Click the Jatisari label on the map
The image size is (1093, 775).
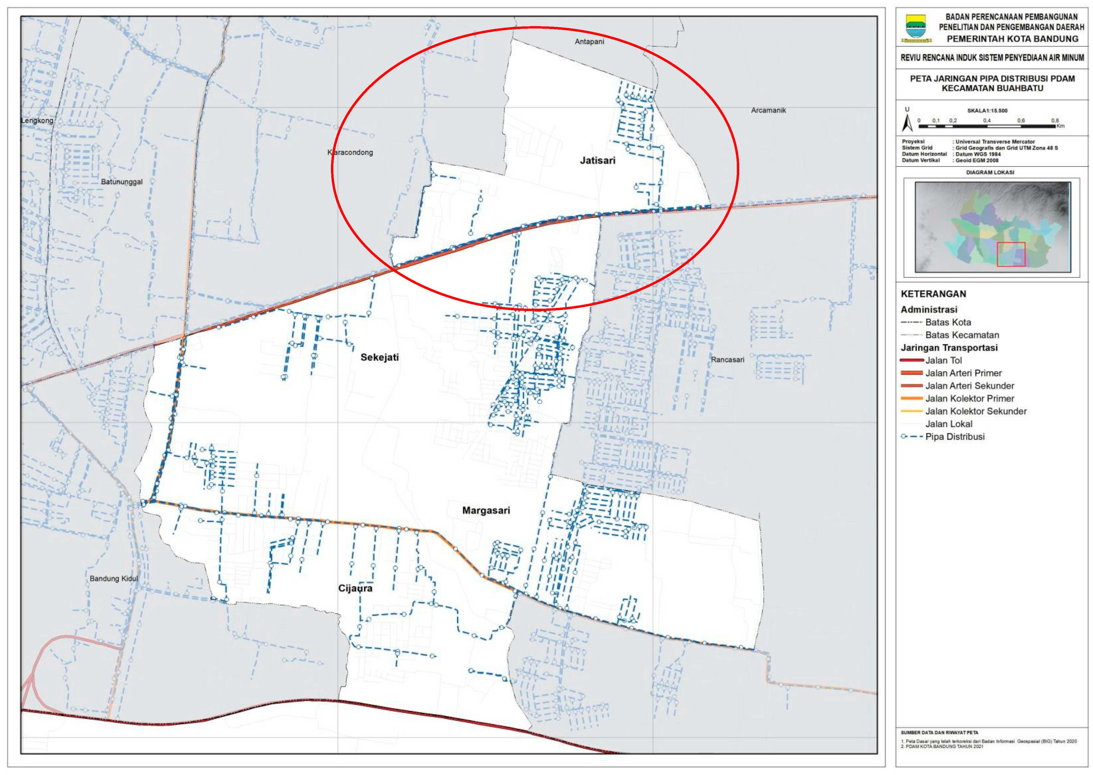pos(597,161)
